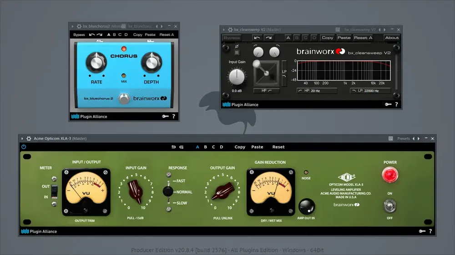Viewport: 455px width, 255px height.
Task: Open help question mark in bx_bluechorus2
Action: (x=173, y=116)
